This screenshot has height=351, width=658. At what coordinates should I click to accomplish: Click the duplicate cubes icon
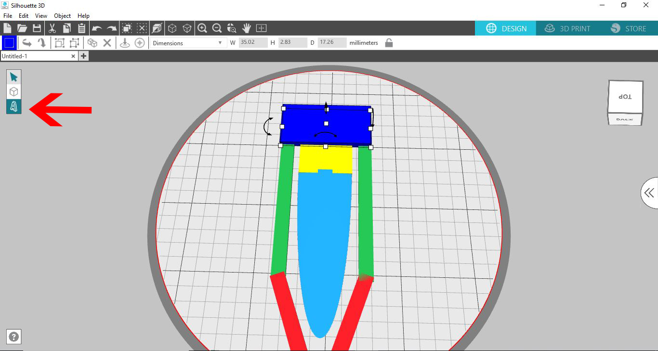[92, 43]
